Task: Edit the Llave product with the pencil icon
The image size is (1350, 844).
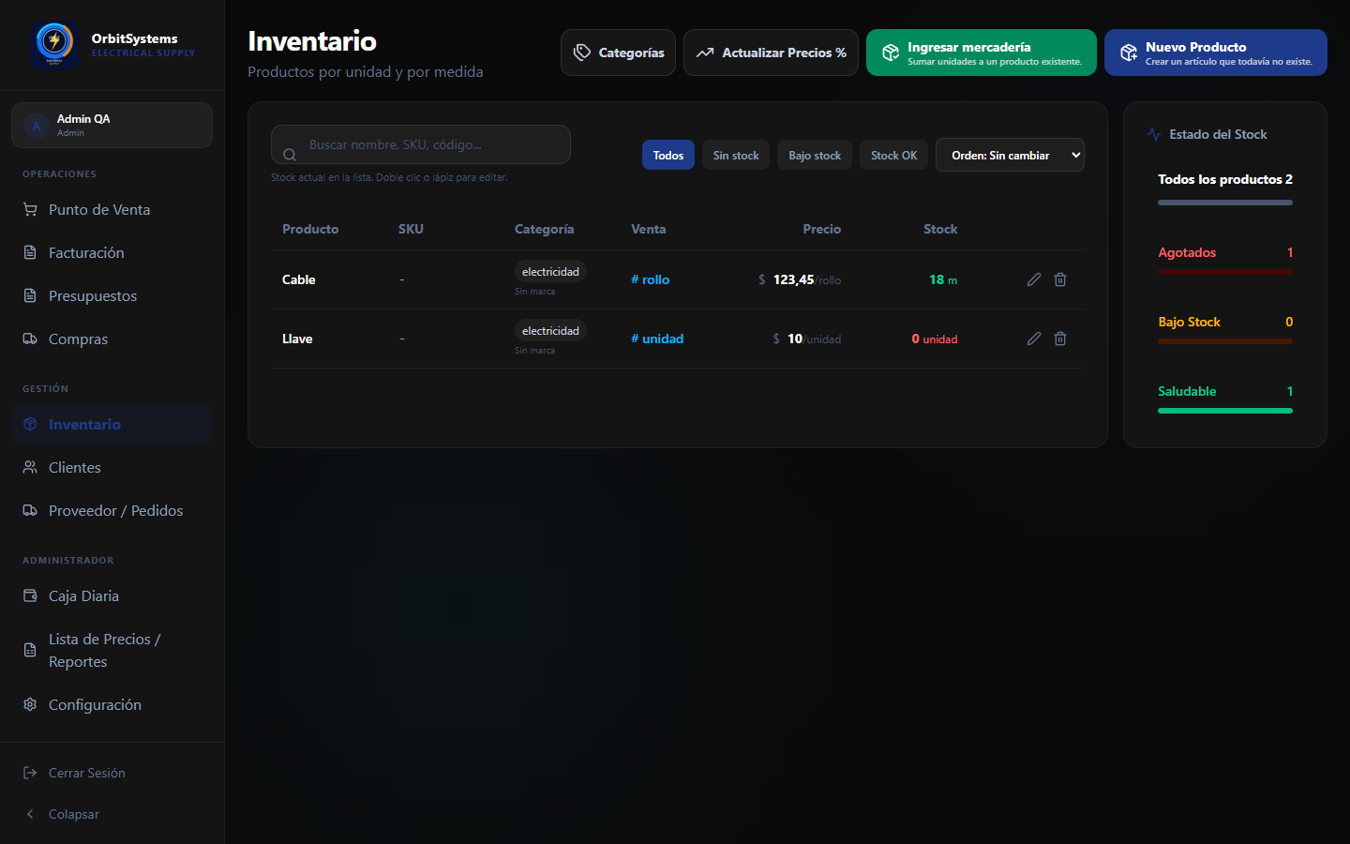Action: pos(1034,339)
